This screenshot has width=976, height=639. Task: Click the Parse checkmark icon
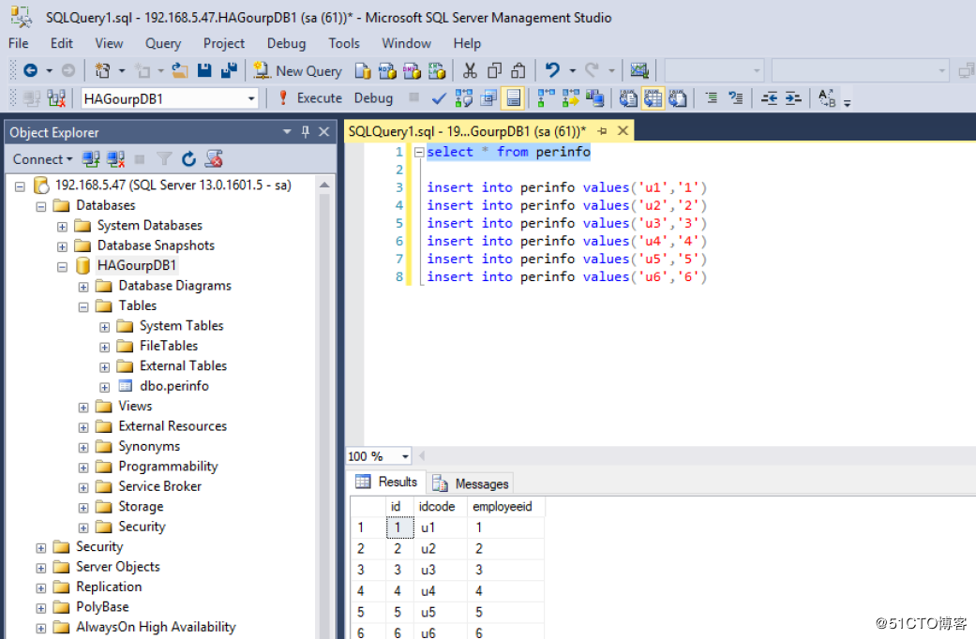439,98
